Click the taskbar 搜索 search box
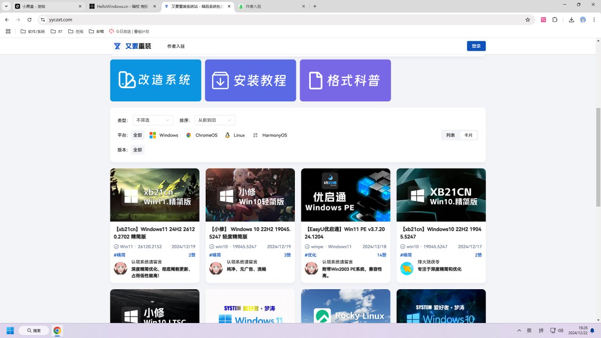The image size is (601, 338). [33, 330]
